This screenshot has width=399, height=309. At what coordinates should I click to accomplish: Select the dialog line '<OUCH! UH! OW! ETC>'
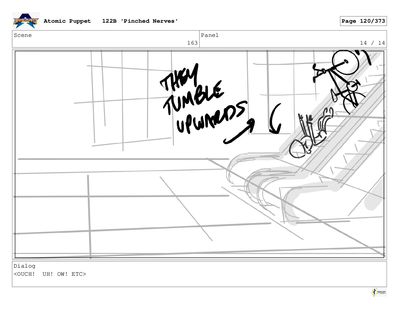point(50,274)
